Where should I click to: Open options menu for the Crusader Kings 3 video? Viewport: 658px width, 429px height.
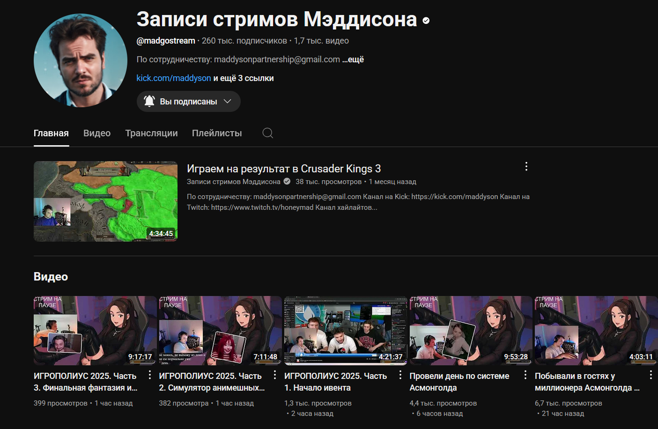(526, 166)
